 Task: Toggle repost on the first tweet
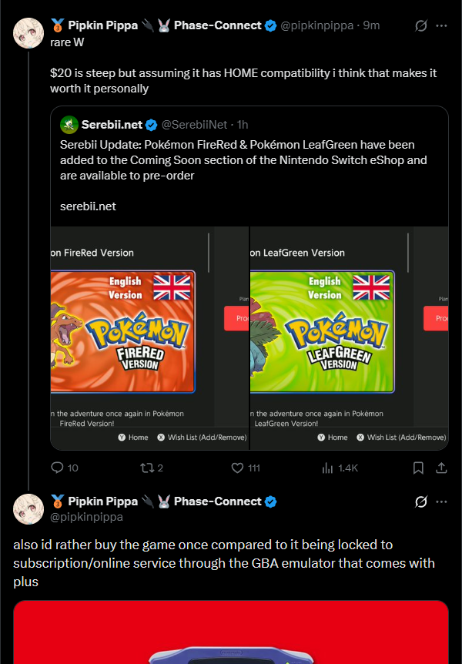click(x=146, y=468)
